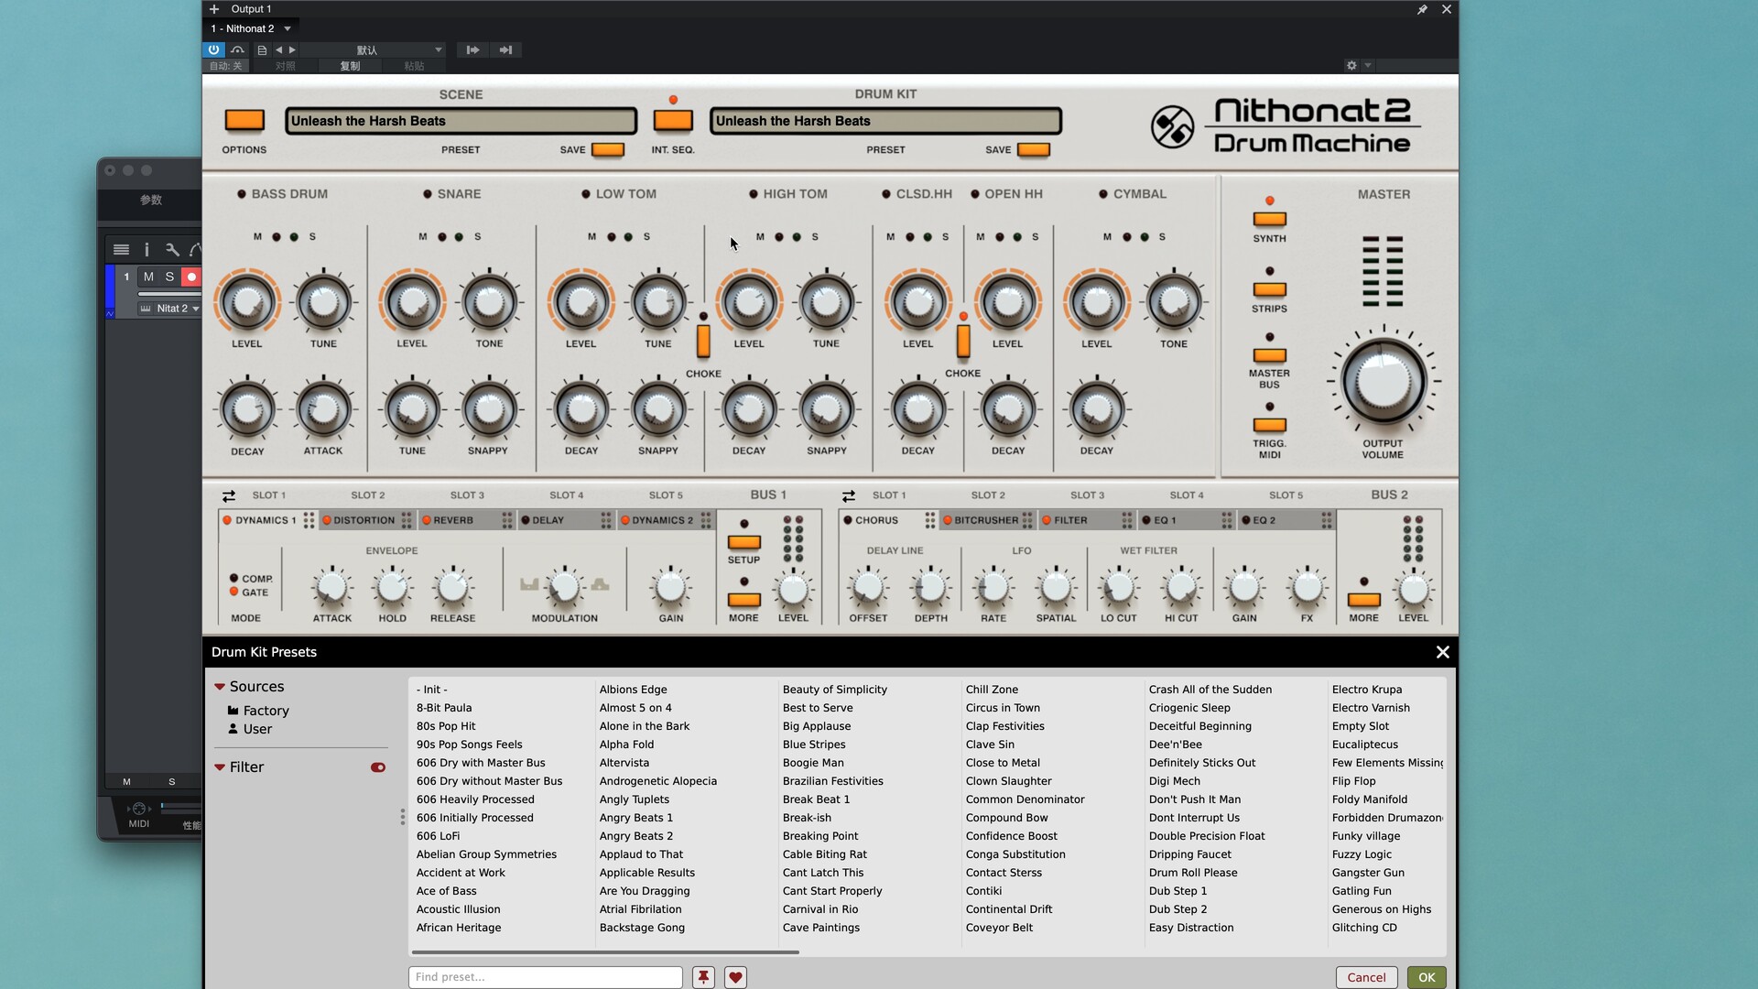
Task: Toggle the plugin power/activate button
Action: (213, 49)
